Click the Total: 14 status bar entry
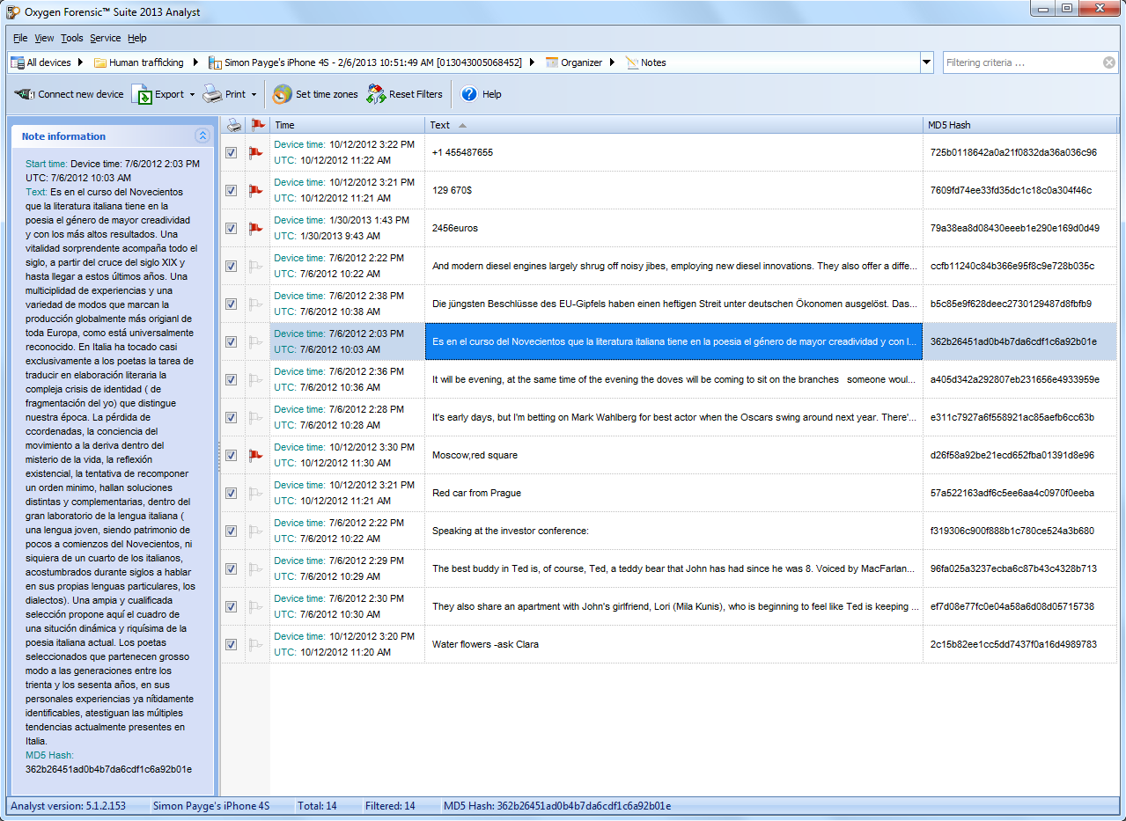Viewport: 1126px width, 821px height. pyautogui.click(x=317, y=806)
